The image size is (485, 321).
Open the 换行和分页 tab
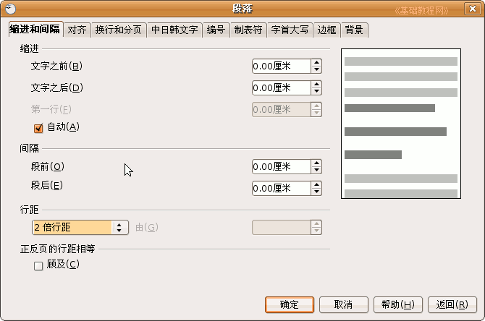click(x=118, y=30)
